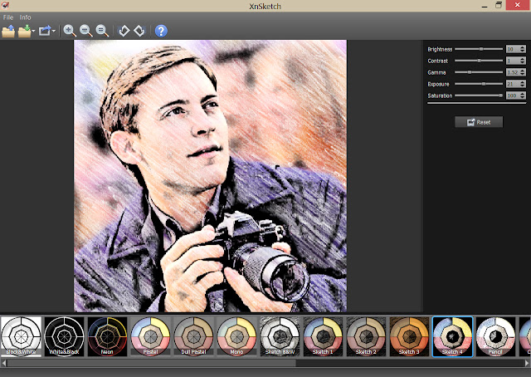531x377 pixels.
Task: Click the share/export icon
Action: tap(45, 31)
